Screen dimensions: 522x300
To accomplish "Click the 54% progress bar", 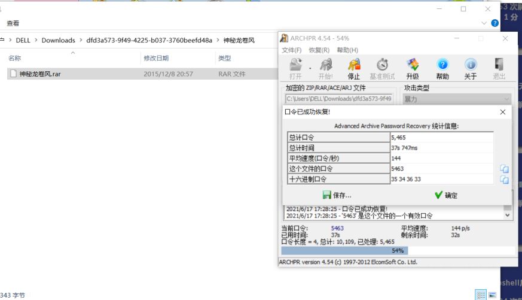I will (398, 250).
